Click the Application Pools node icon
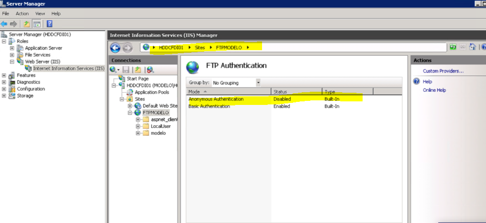The image size is (486, 223). pos(130,92)
